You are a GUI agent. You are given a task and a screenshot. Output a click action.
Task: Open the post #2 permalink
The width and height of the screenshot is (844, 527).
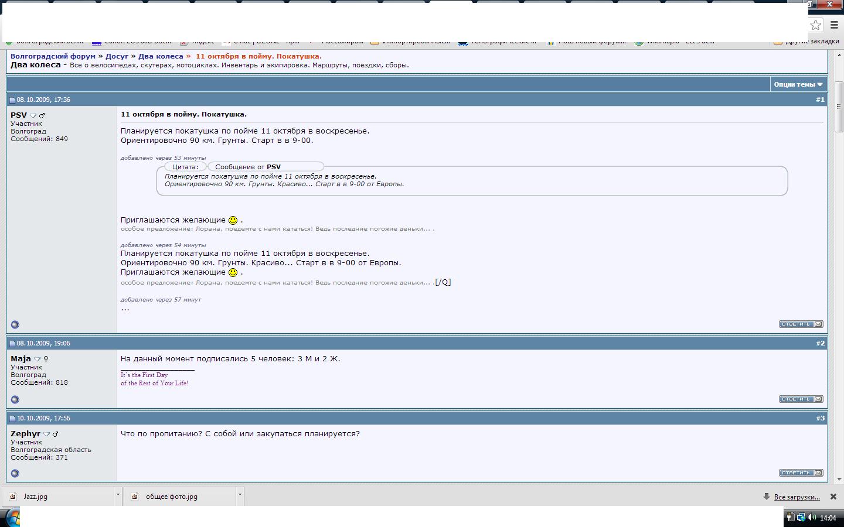[820, 343]
